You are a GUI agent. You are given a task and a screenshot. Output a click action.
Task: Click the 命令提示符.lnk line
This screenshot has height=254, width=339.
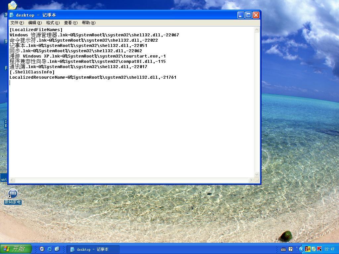[84, 40]
